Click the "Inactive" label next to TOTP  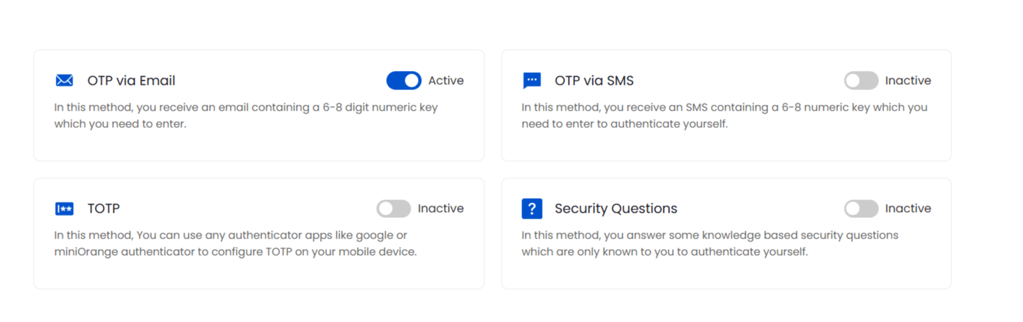click(441, 209)
